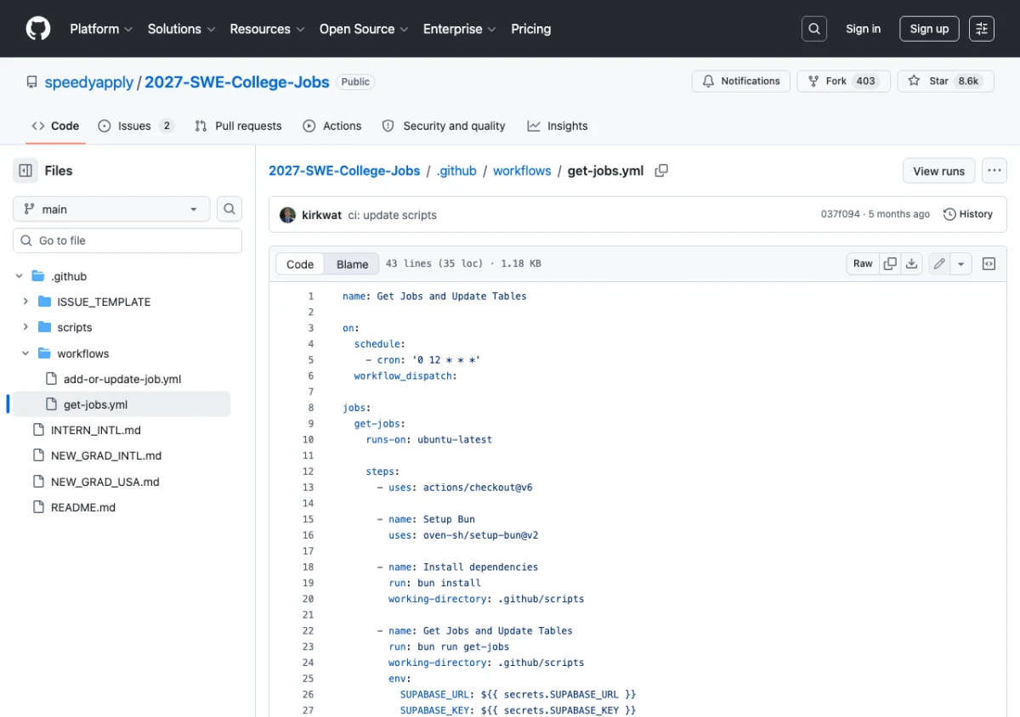This screenshot has height=717, width=1020.
Task: Open NEW_GRAD_INTL.md file
Action: pos(106,455)
